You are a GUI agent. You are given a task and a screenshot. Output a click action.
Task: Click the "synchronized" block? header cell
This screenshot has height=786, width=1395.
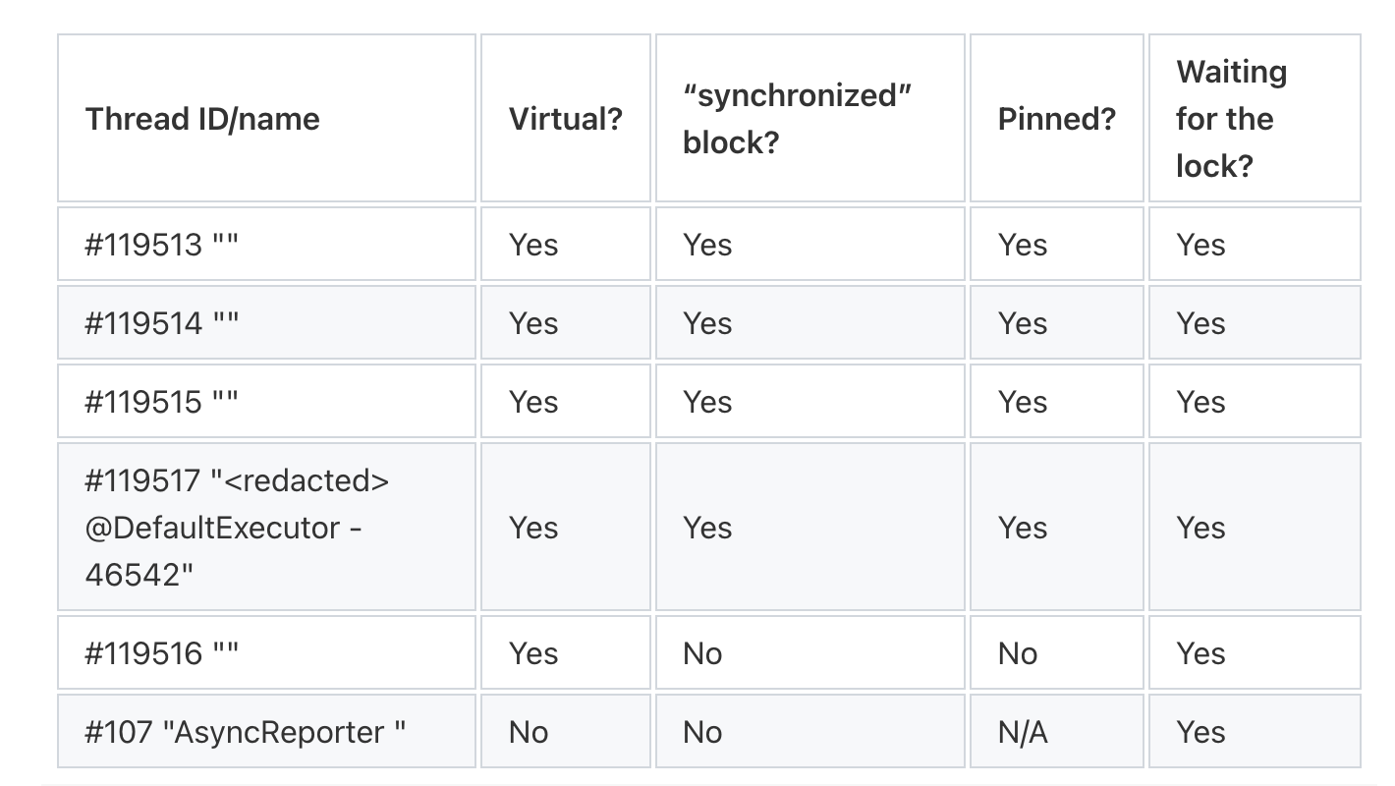pos(809,118)
